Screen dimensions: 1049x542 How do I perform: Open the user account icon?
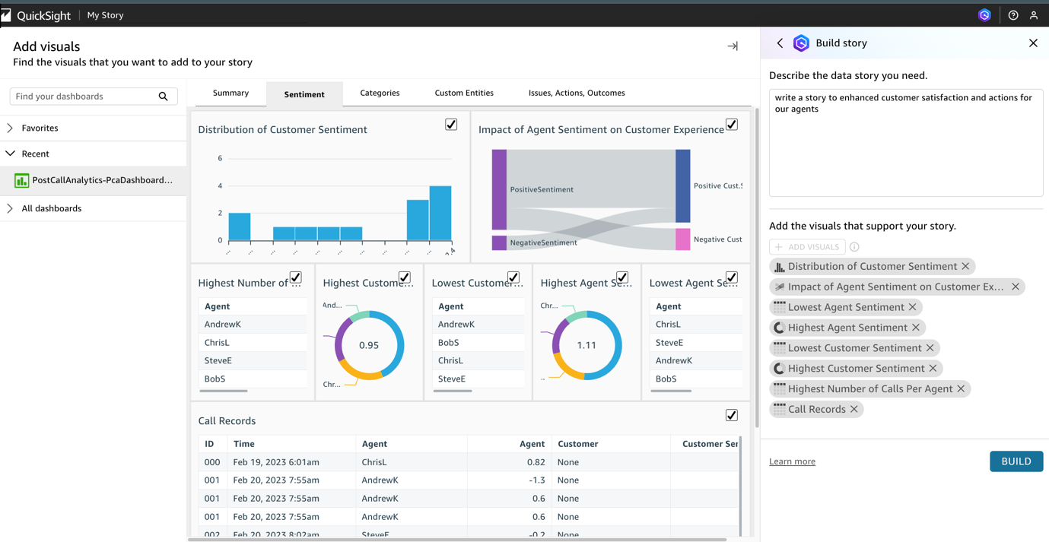(1034, 15)
